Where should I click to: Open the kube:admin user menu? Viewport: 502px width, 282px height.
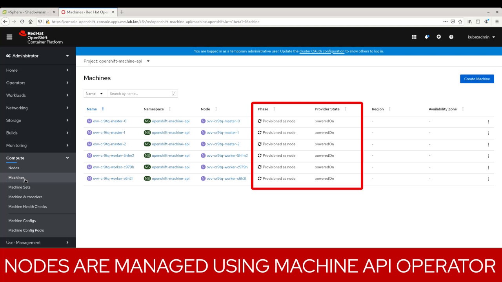tap(482, 37)
